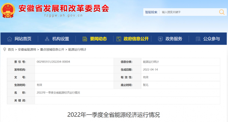
Task: Click the orange search magnifier icon
Action: coord(221,12)
